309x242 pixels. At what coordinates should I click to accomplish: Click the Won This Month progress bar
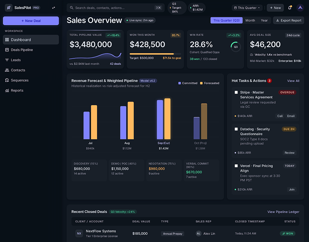coord(155,54)
